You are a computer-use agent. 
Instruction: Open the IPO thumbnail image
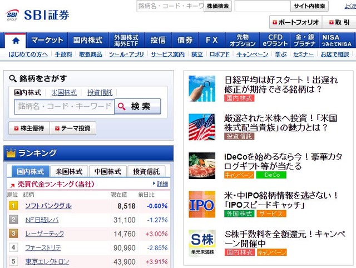tap(202, 204)
